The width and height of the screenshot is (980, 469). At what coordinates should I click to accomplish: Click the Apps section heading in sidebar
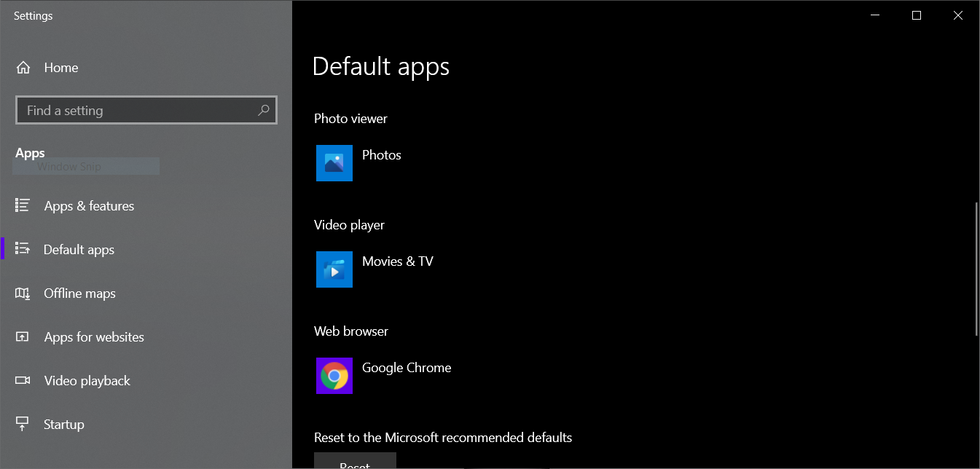30,153
